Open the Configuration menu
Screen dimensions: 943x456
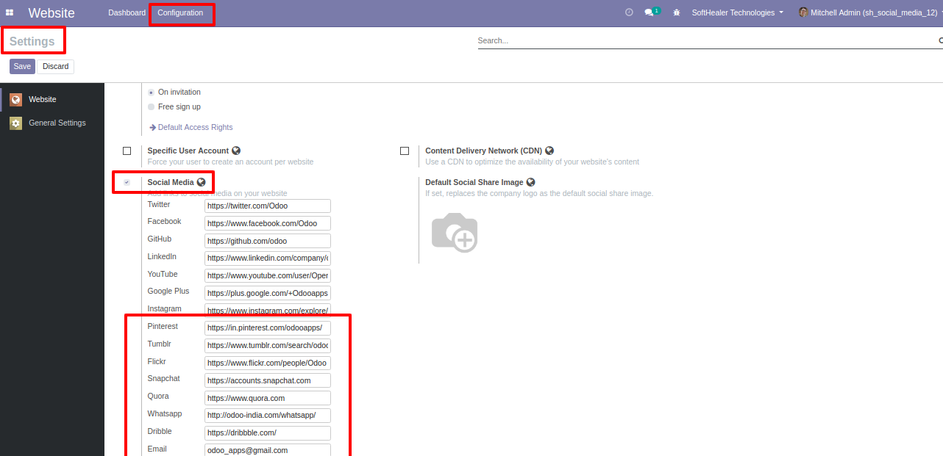click(x=180, y=12)
